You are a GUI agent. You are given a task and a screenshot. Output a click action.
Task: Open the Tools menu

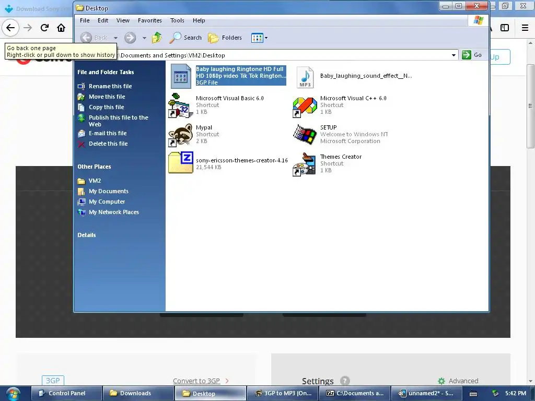177,20
